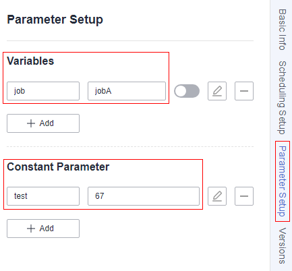The width and height of the screenshot is (292, 271).
Task: Switch to the Scheduling Setup tab
Action: pyautogui.click(x=282, y=98)
